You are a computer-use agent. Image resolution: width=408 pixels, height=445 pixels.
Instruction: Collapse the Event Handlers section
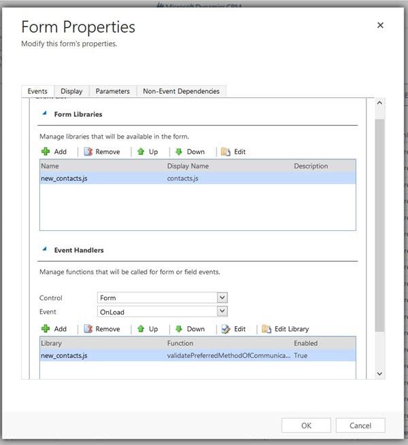(x=45, y=250)
